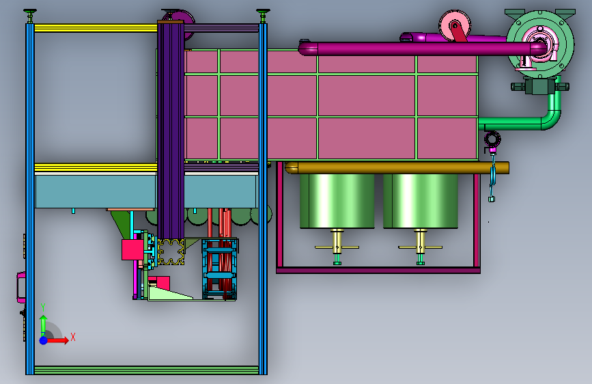Screen dimensions: 592x384
Task: Select the hanging blue sensor below the magenta ring
Action: point(492,178)
